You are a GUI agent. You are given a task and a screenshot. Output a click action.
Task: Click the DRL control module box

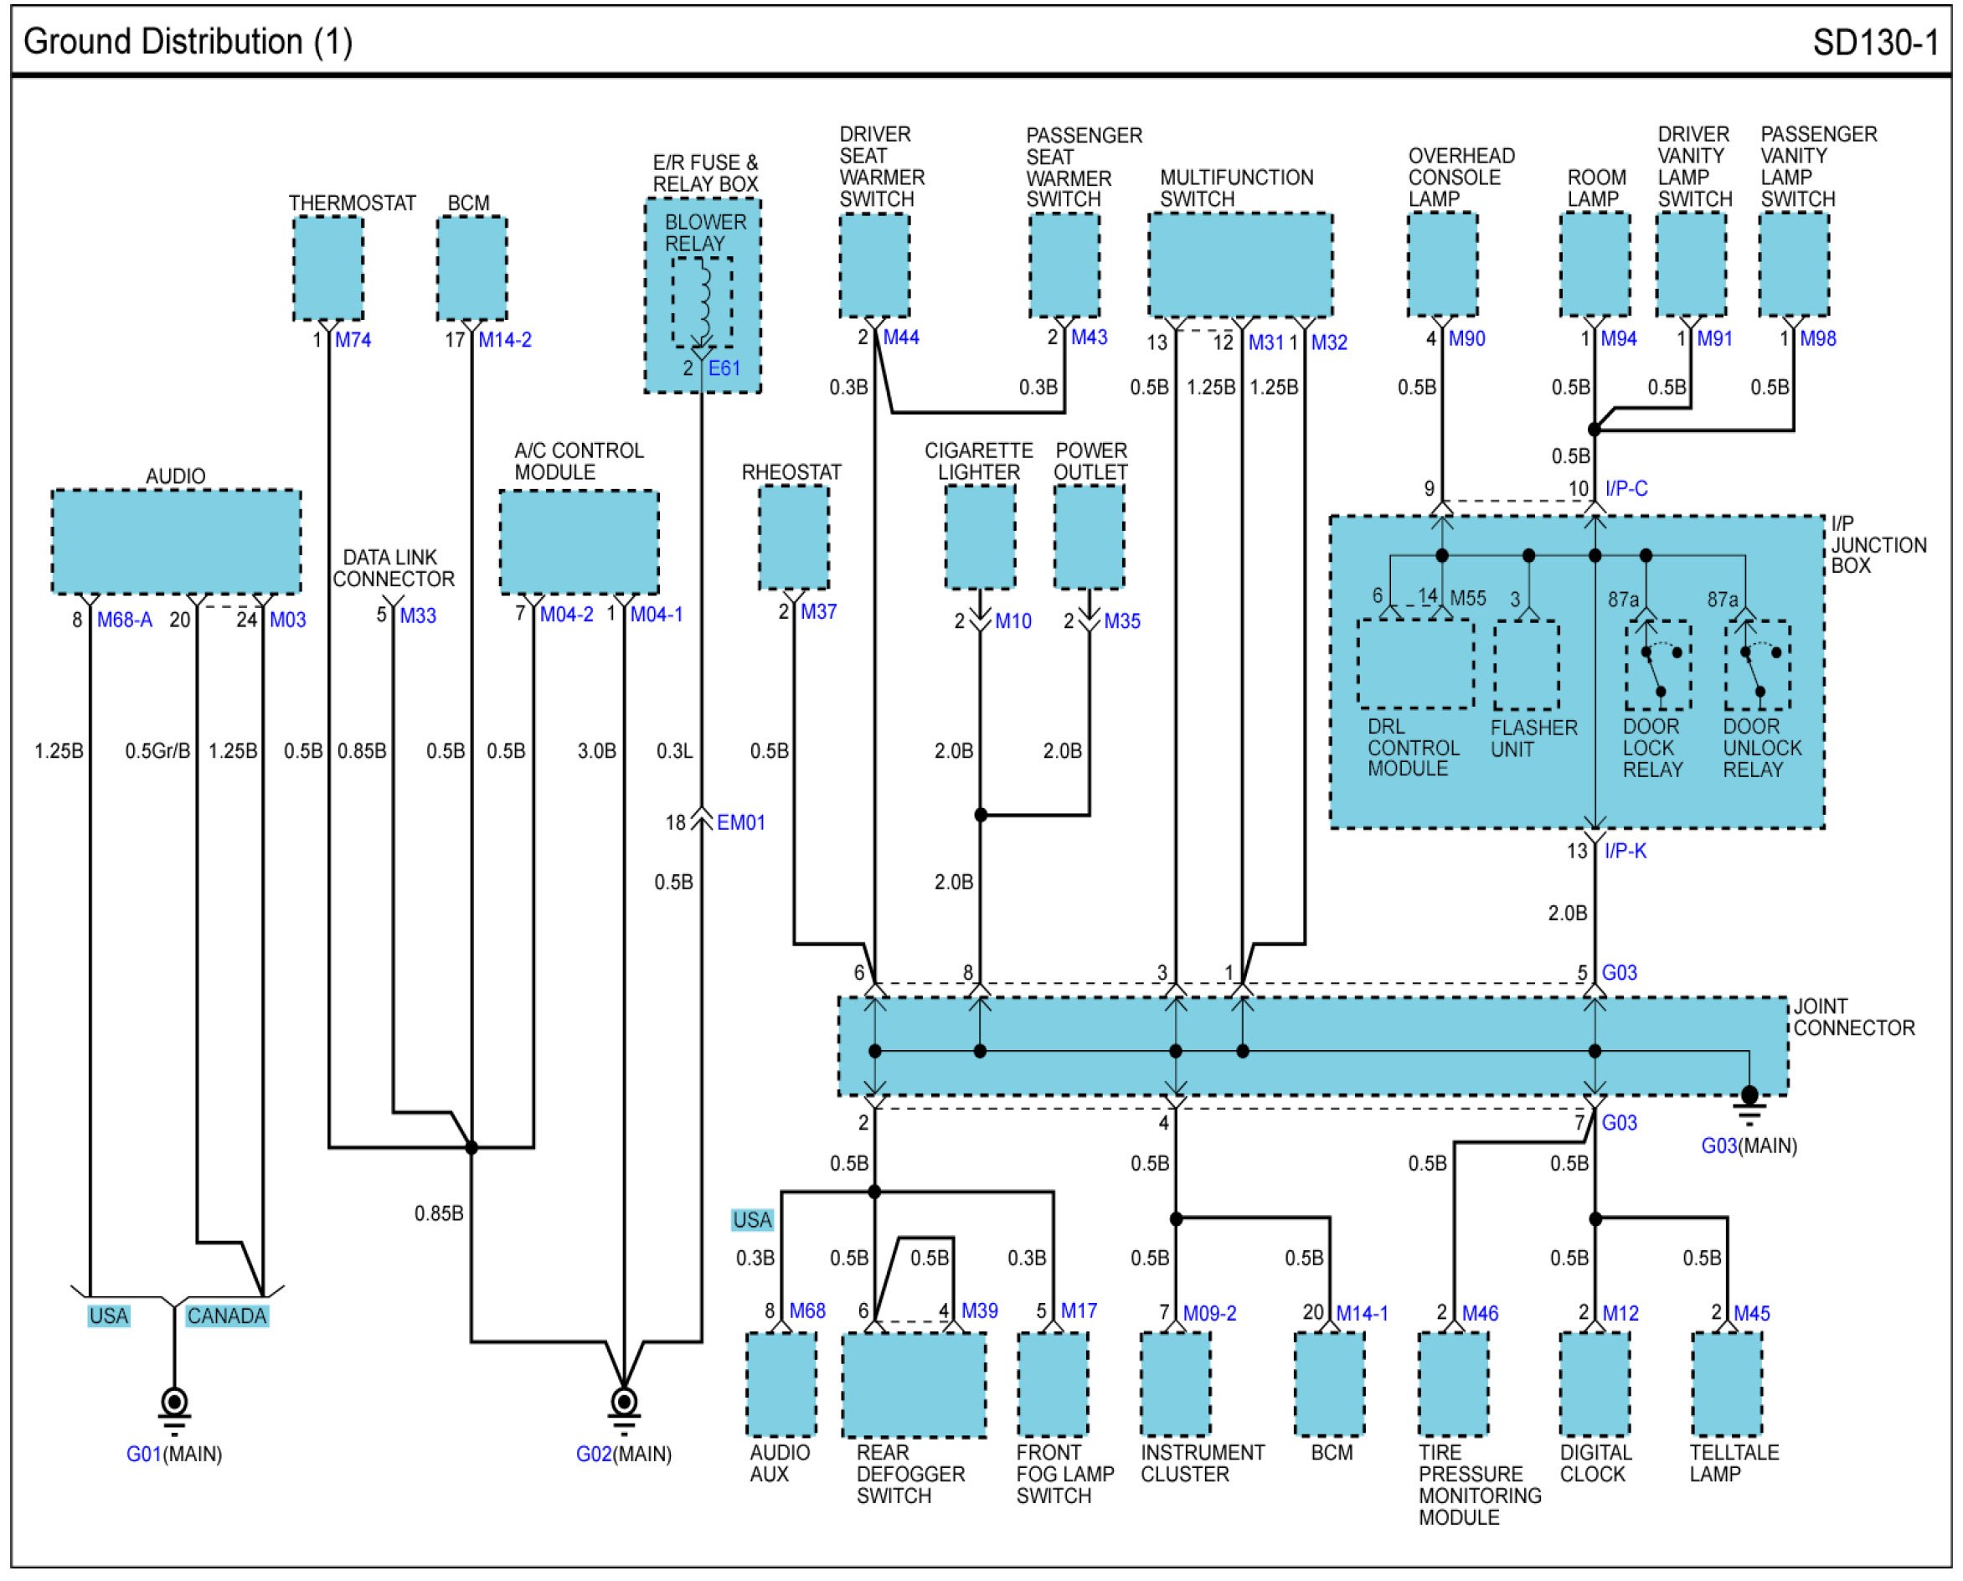point(1414,664)
